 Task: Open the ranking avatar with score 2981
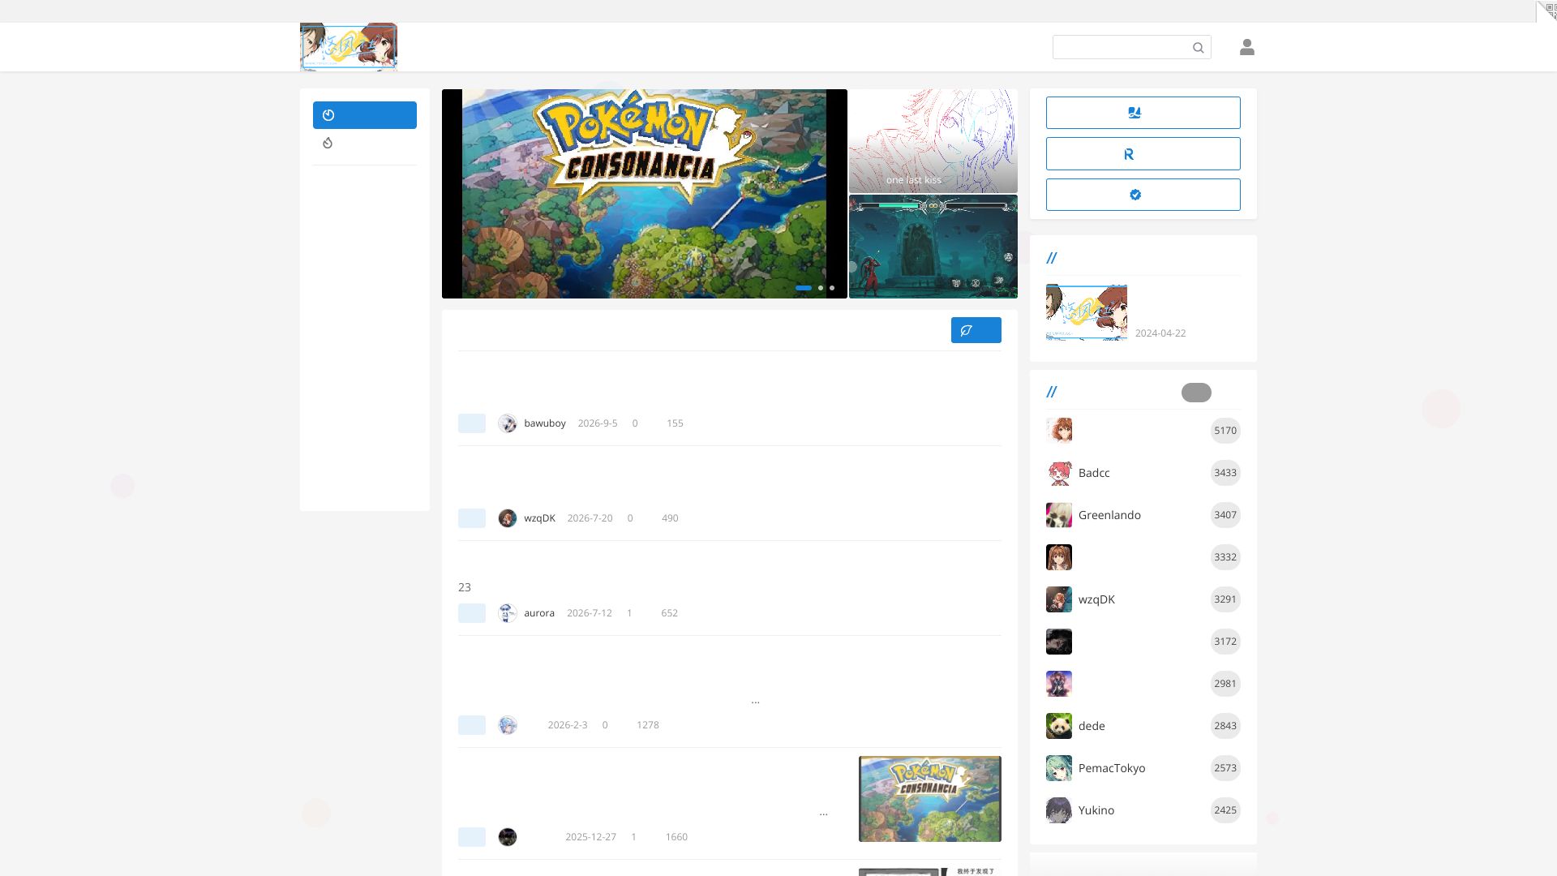(x=1059, y=684)
